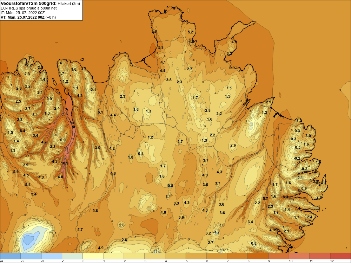Viewport: 351px width, 263px height.
Task: Click the 5.1 temperature value on map
Action: pyautogui.click(x=100, y=112)
